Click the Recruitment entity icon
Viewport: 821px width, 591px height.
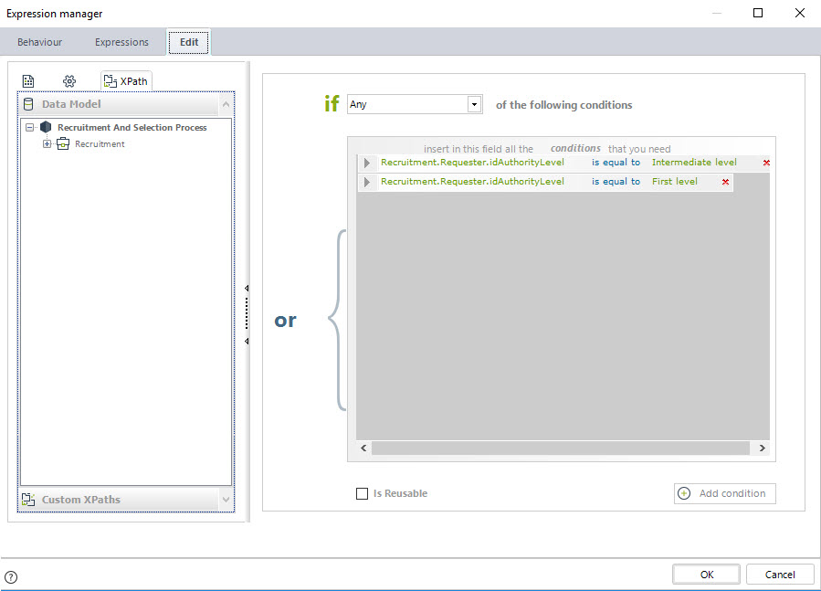pos(63,144)
